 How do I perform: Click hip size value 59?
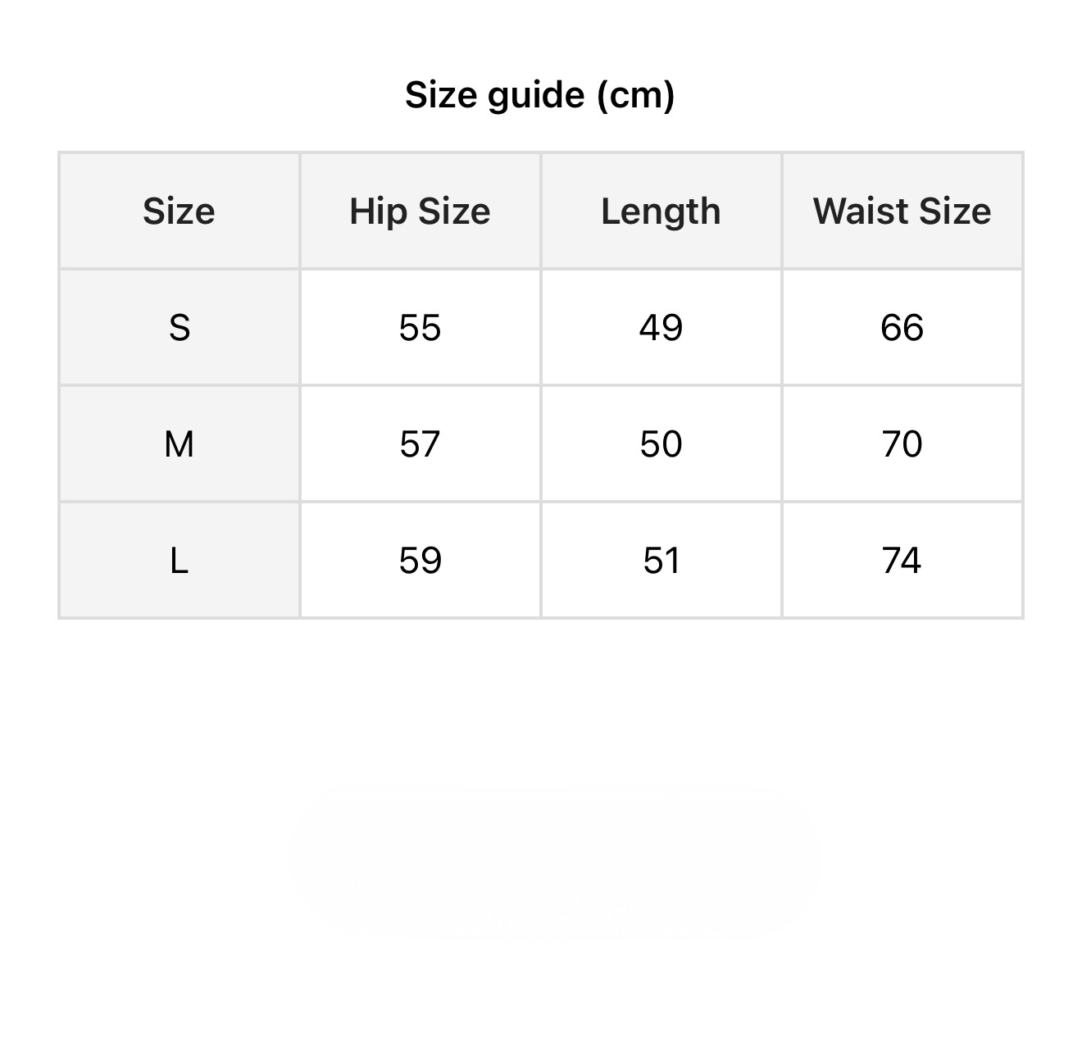tap(420, 561)
